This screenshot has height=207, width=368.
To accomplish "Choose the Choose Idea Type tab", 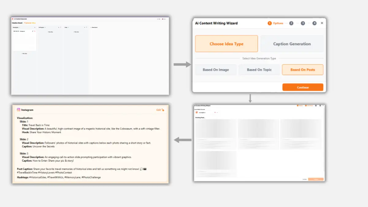I will pyautogui.click(x=226, y=44).
